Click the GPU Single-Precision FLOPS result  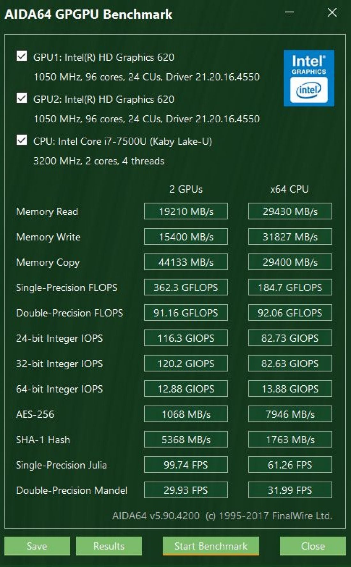(186, 287)
